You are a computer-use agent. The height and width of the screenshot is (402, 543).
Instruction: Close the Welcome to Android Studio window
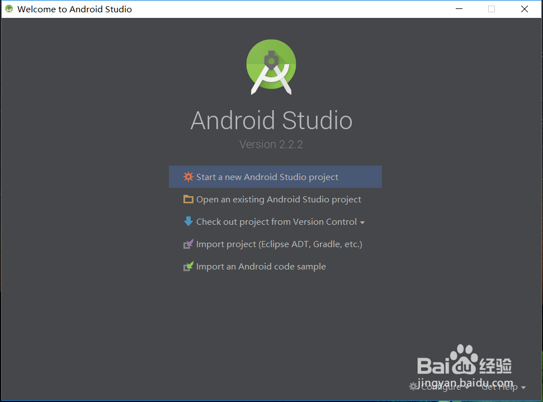point(525,9)
